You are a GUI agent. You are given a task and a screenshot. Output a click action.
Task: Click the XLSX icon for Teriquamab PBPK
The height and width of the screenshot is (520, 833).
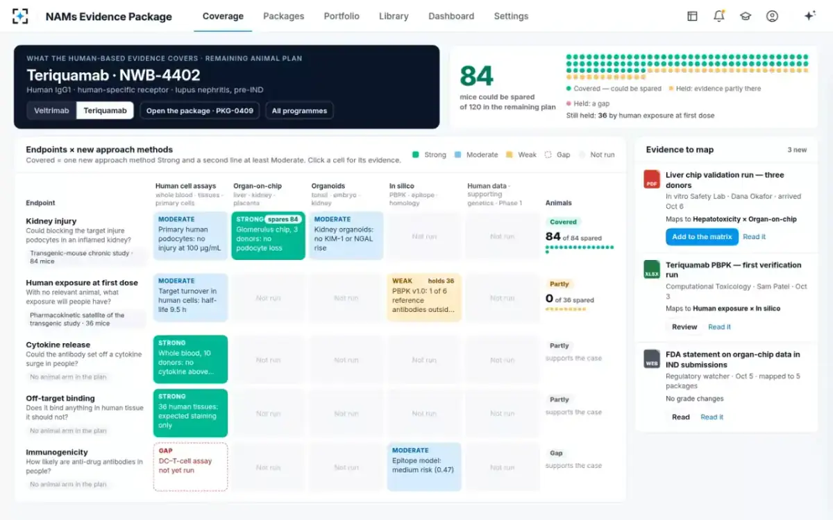click(652, 269)
